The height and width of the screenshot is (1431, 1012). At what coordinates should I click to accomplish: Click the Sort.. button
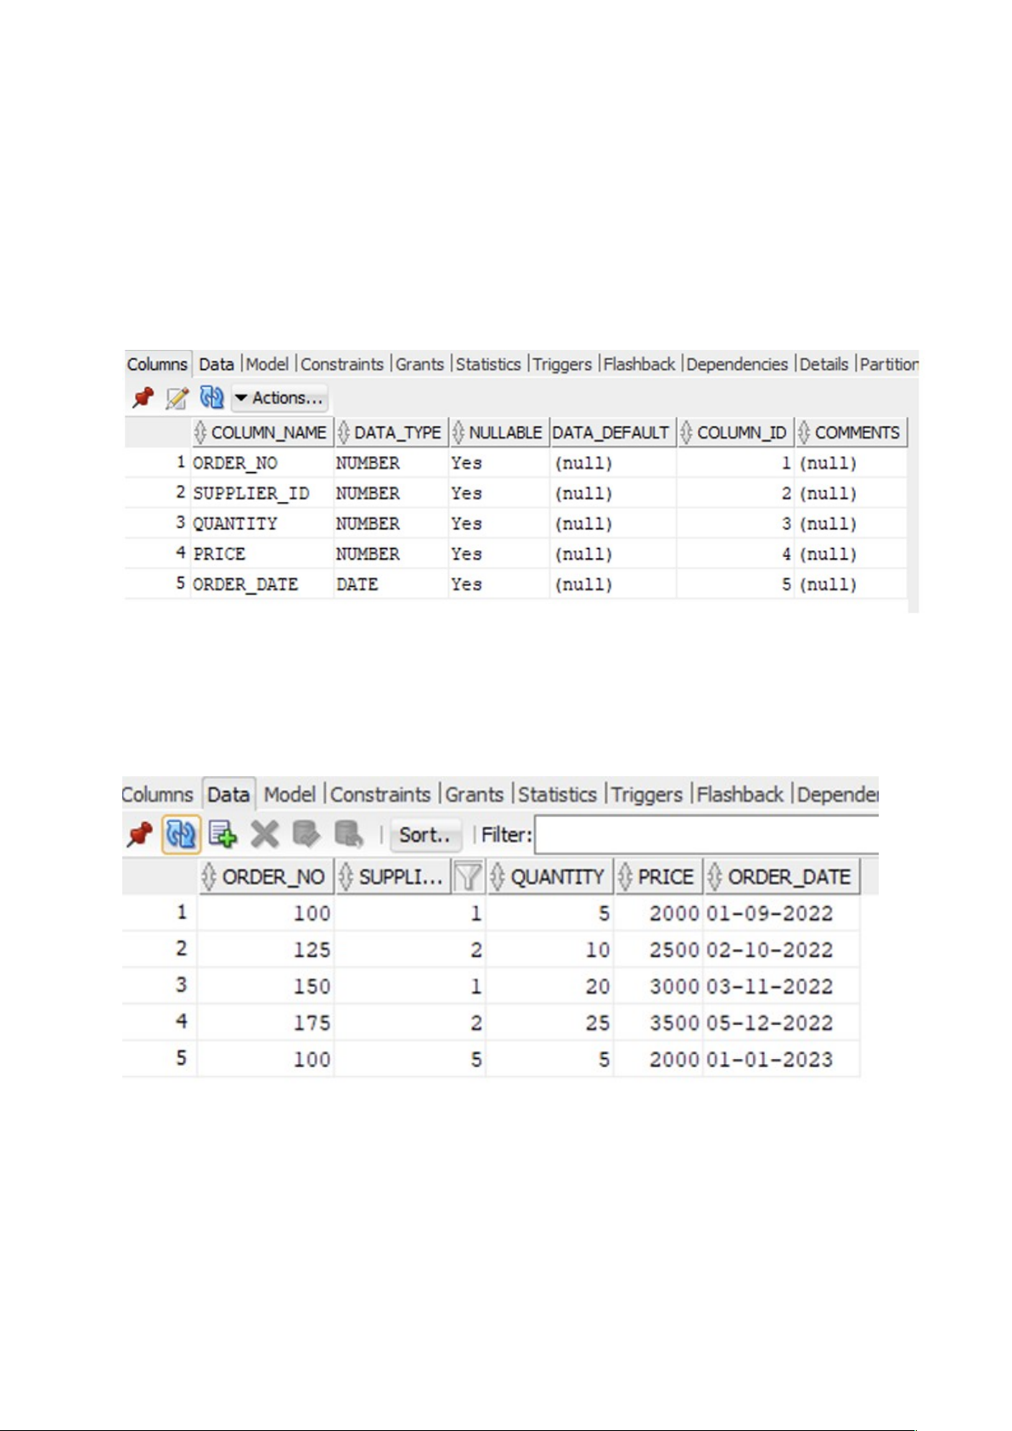point(424,835)
